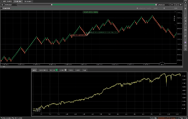Open the Positions tab
This screenshot has width=188, height=119.
point(54,70)
